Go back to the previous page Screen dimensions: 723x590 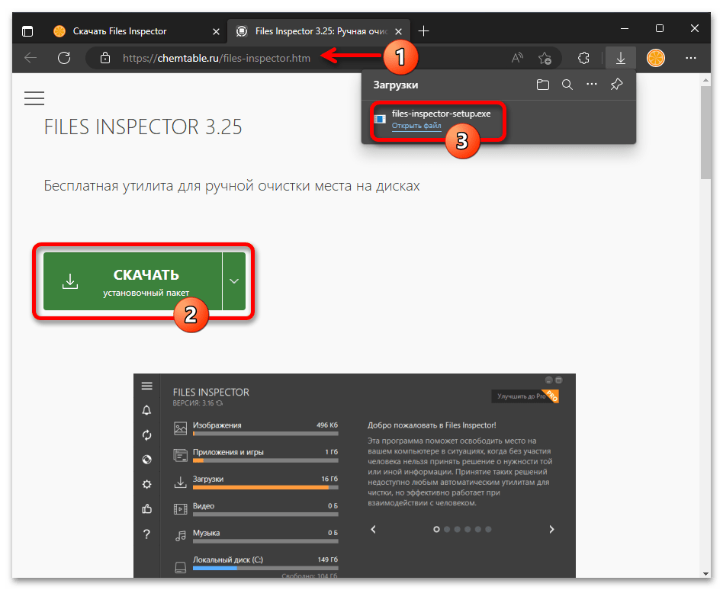(x=31, y=58)
